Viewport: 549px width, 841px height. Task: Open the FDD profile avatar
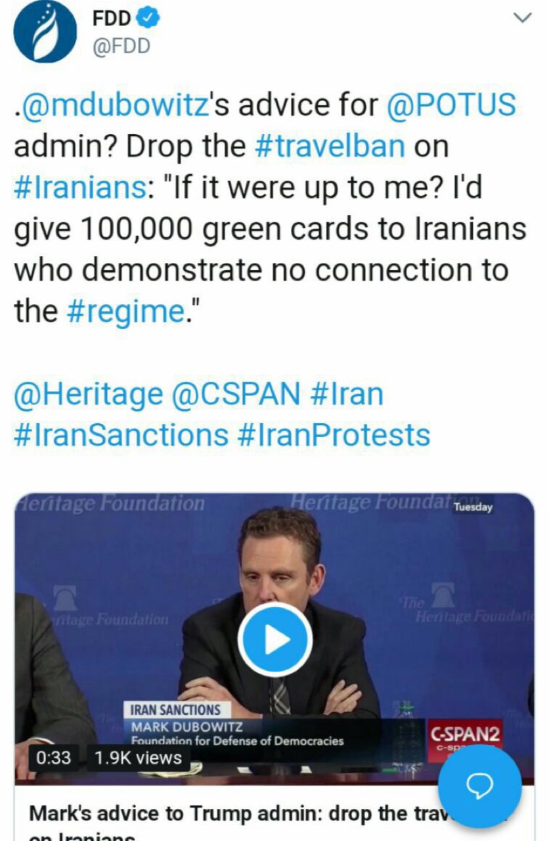(45, 32)
